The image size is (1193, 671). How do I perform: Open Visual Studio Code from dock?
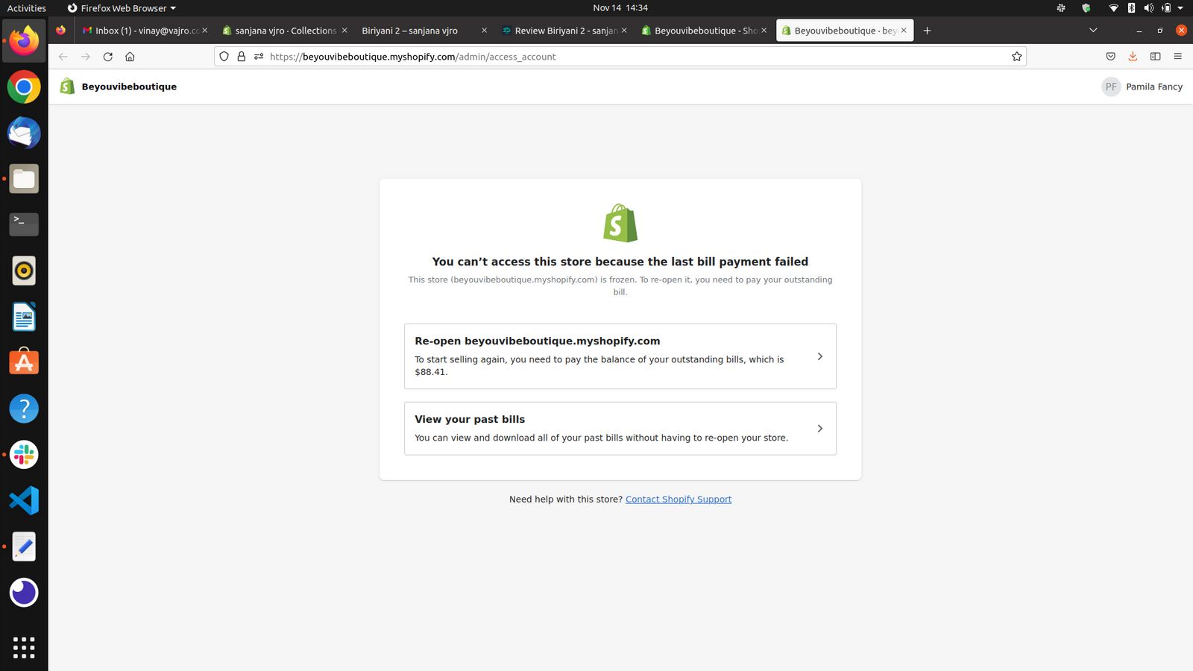tap(24, 500)
